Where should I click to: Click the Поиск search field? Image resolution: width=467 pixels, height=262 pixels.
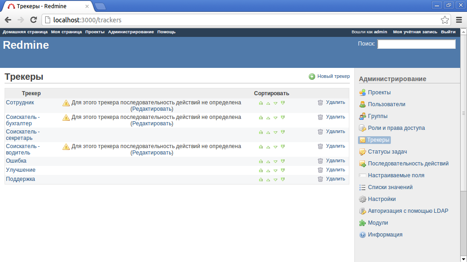click(x=416, y=44)
